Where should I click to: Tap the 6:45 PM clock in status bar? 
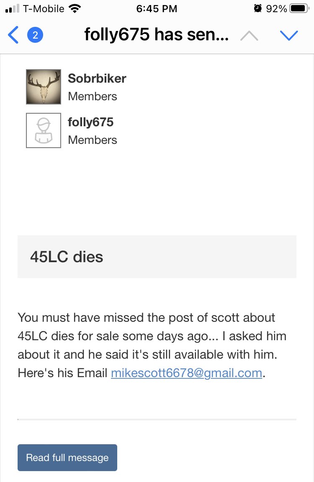(x=157, y=8)
